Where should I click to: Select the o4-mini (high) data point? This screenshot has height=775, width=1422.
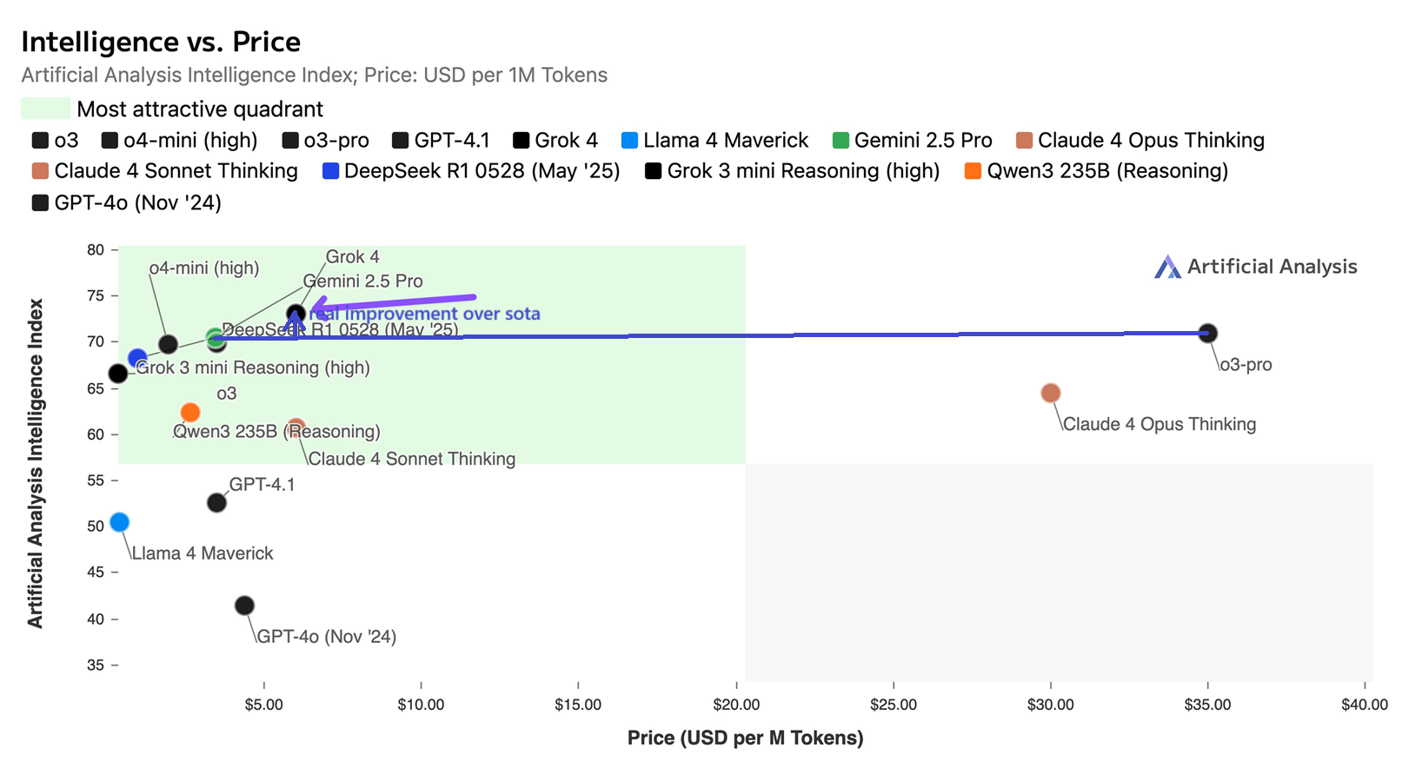click(169, 345)
